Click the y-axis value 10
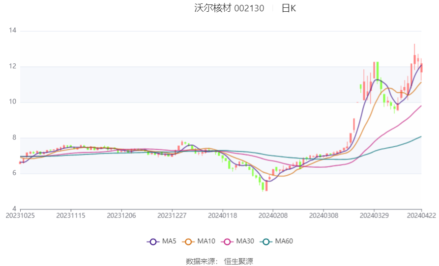The width and height of the screenshot is (439, 266). [x=13, y=102]
